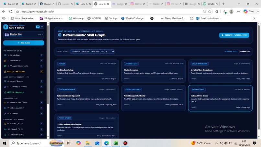Click EXECUTE /STRESS-TEST button
This screenshot has height=147, width=261.
pyautogui.click(x=234, y=35)
